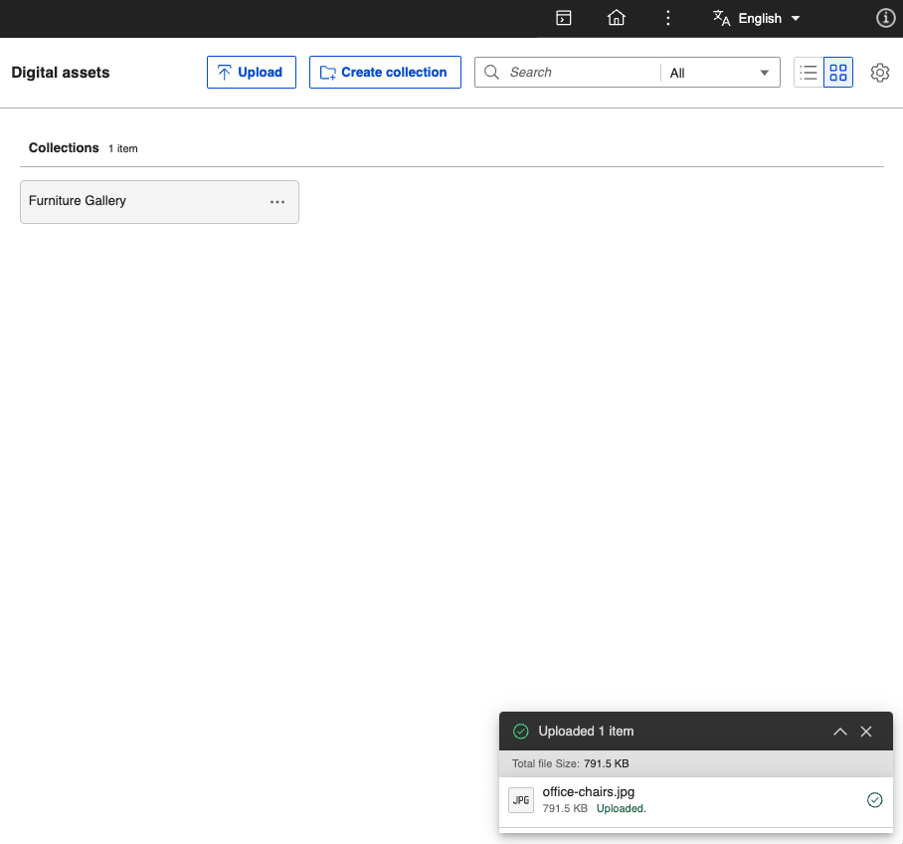Open the Furniture Gallery options menu
The height and width of the screenshot is (844, 903).
point(277,201)
